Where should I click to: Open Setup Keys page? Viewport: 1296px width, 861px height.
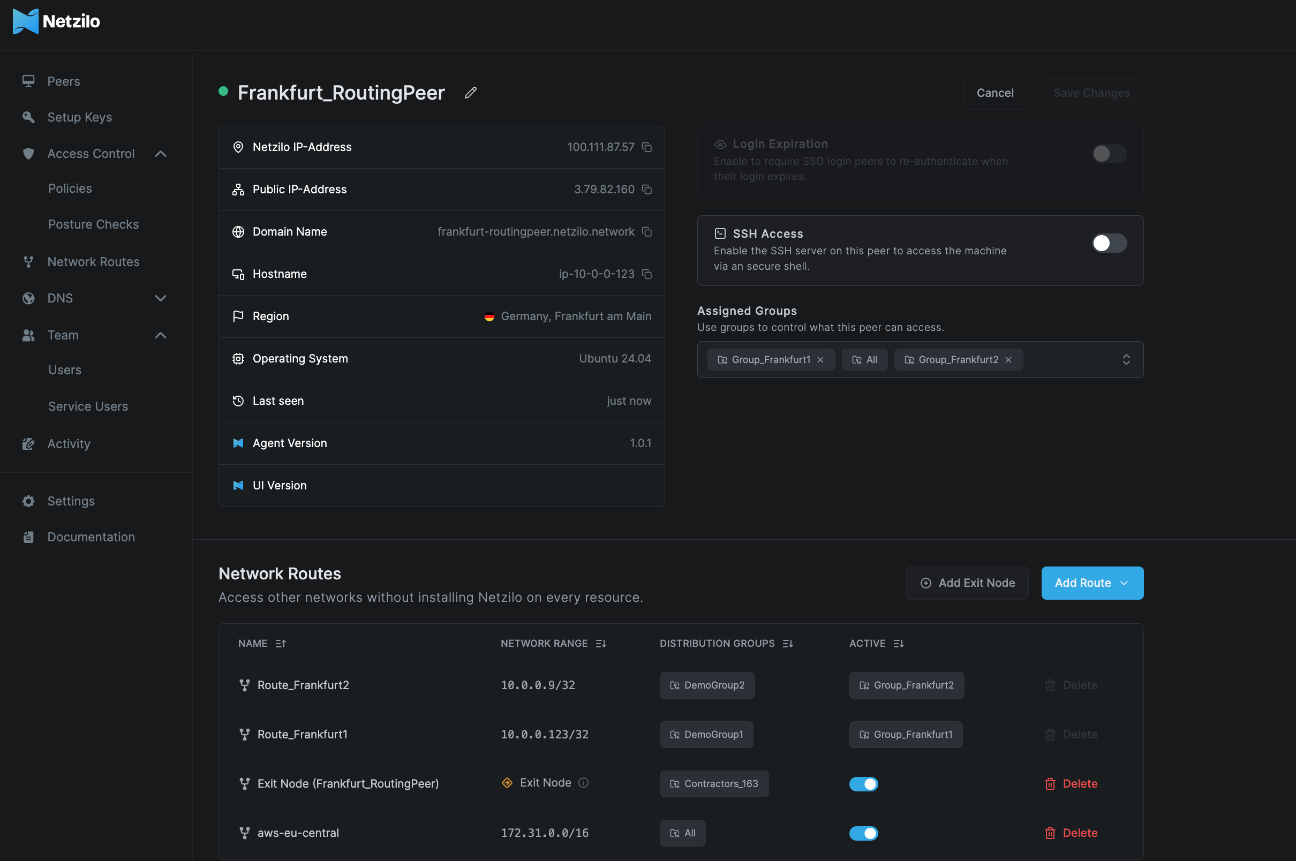click(x=80, y=117)
